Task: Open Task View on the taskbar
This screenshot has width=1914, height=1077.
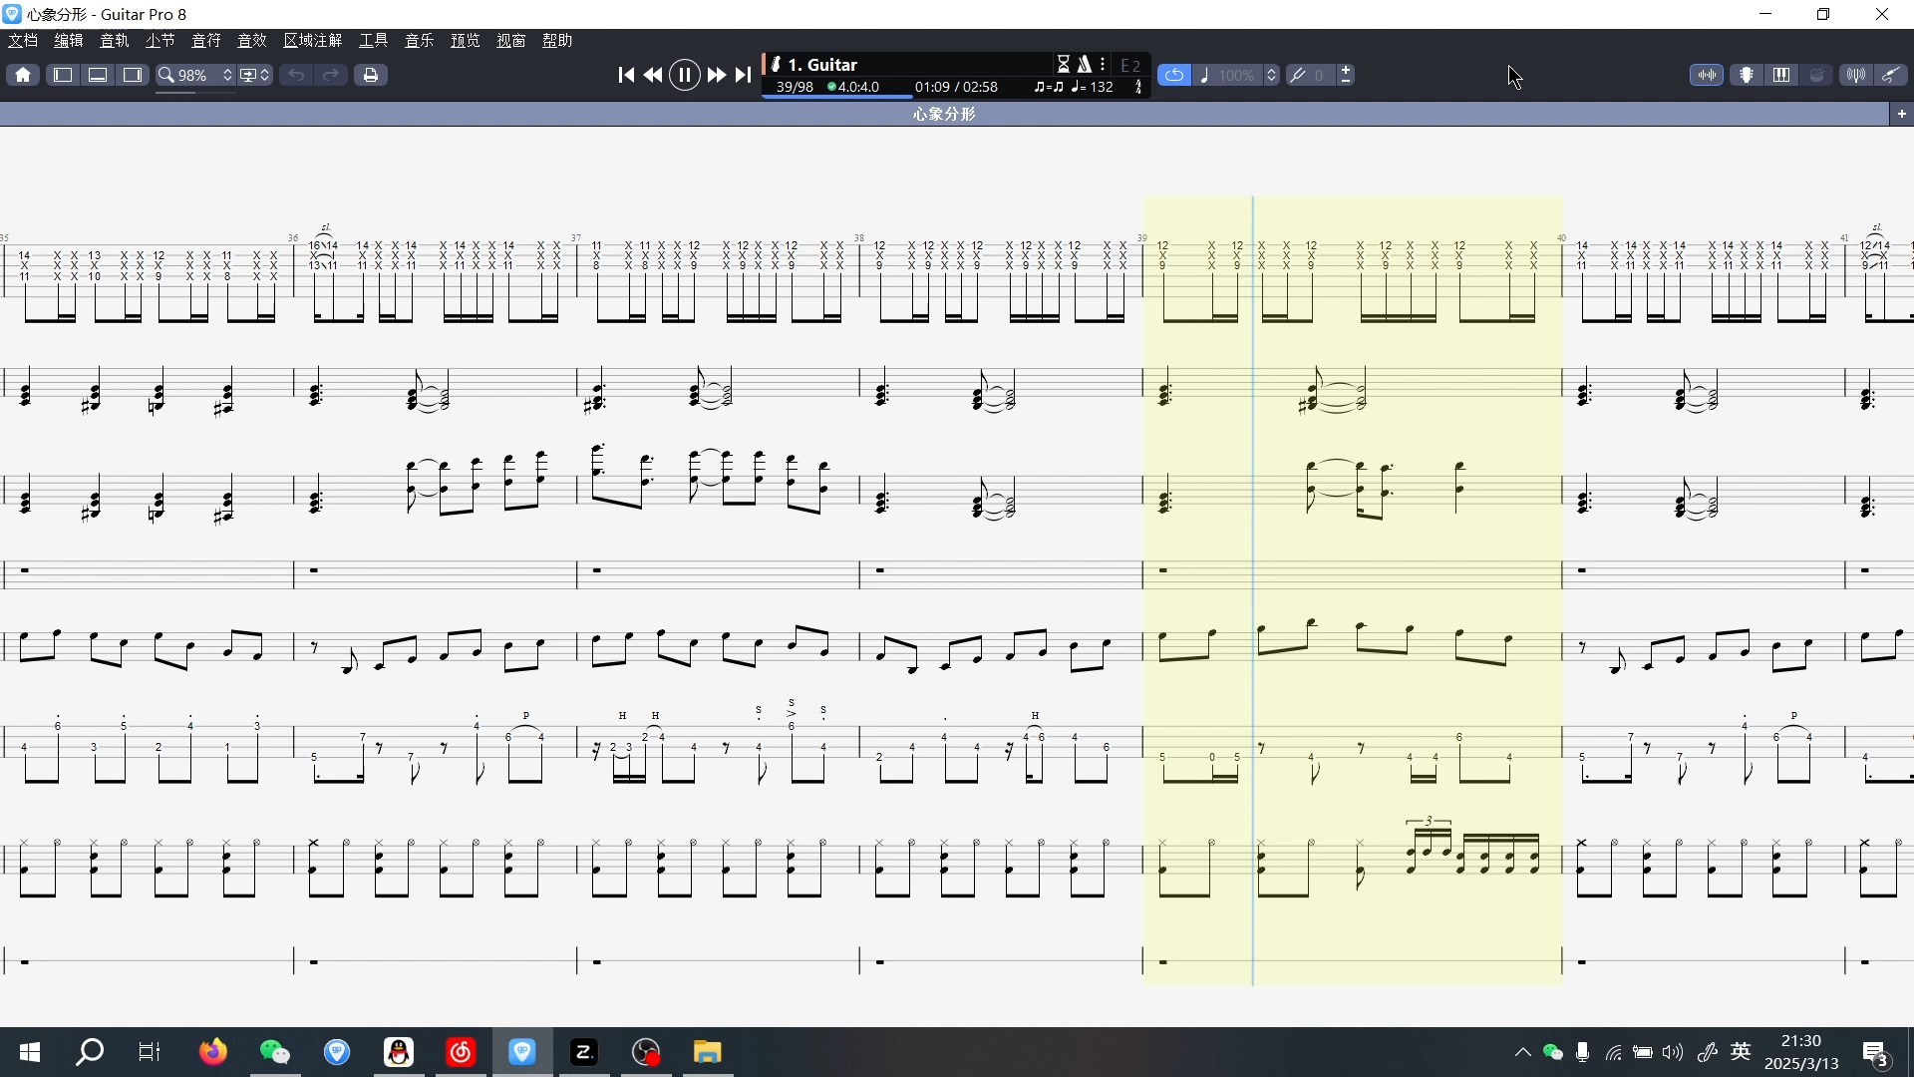Action: [150, 1052]
